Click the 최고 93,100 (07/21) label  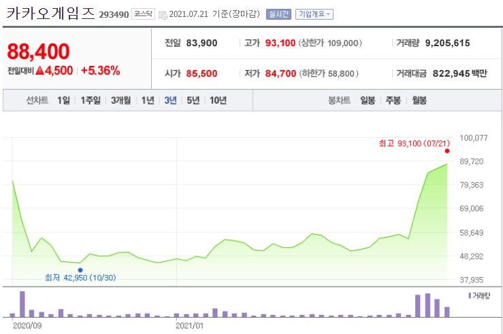[414, 143]
